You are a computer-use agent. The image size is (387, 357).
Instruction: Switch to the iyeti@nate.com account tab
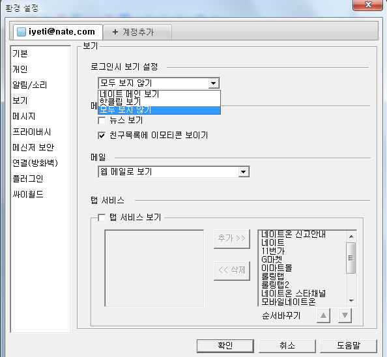point(58,32)
